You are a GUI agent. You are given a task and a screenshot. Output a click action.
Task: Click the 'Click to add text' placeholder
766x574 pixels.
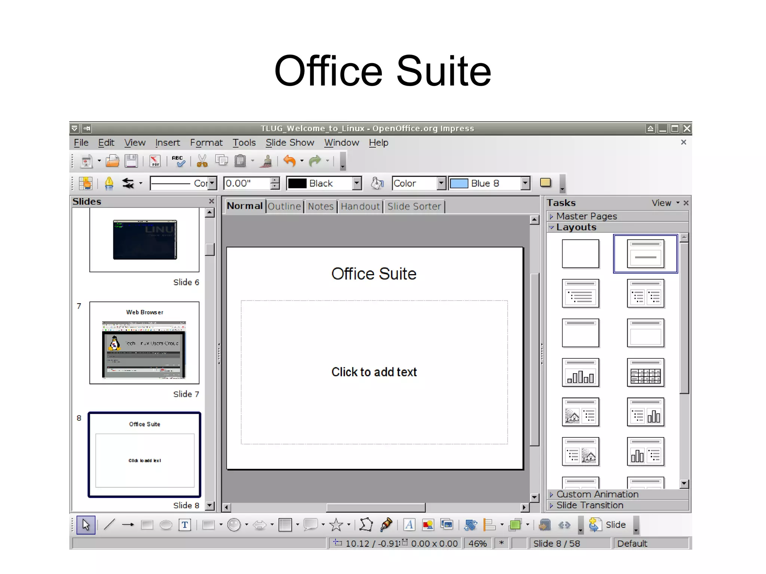pos(374,372)
